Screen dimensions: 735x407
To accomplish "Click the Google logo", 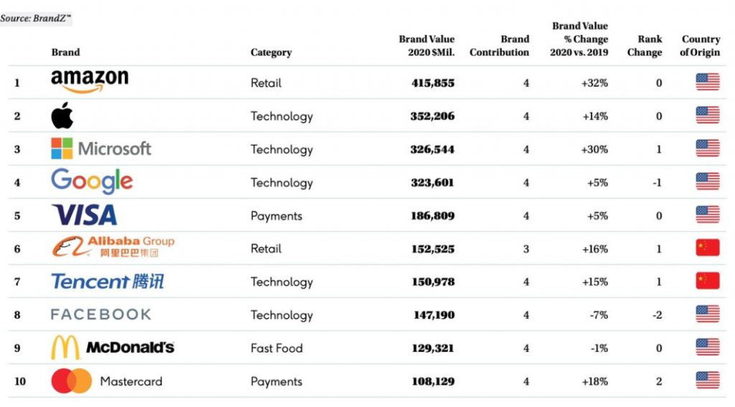I will [x=92, y=182].
